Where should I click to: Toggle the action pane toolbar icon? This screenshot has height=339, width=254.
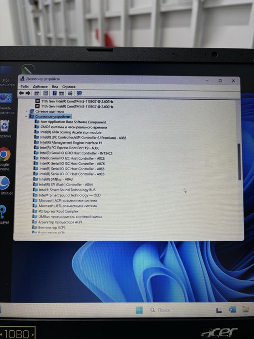[x=61, y=93]
